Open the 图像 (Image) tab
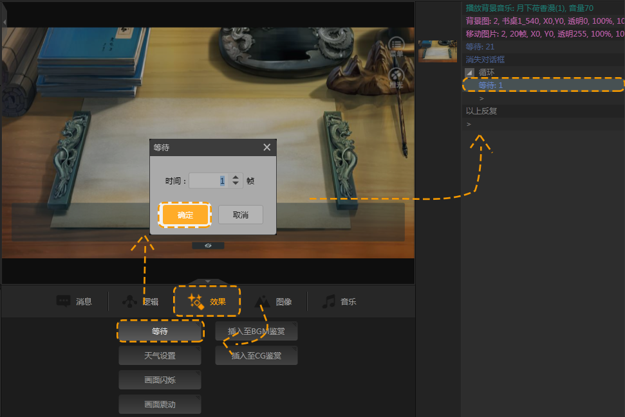The height and width of the screenshot is (417, 625). (274, 301)
